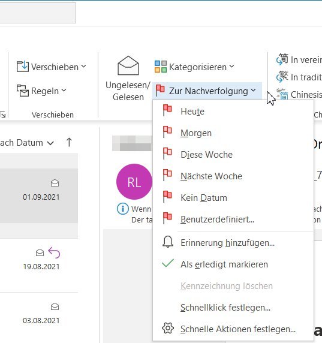Click the search field at the top
The width and height of the screenshot is (322, 343).
click(38, 13)
